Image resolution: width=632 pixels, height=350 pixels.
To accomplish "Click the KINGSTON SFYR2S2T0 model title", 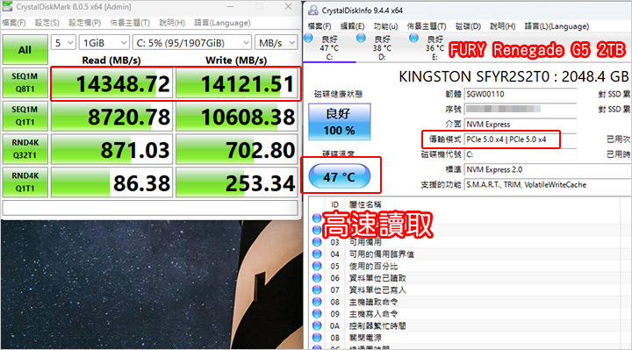I will pyautogui.click(x=513, y=76).
